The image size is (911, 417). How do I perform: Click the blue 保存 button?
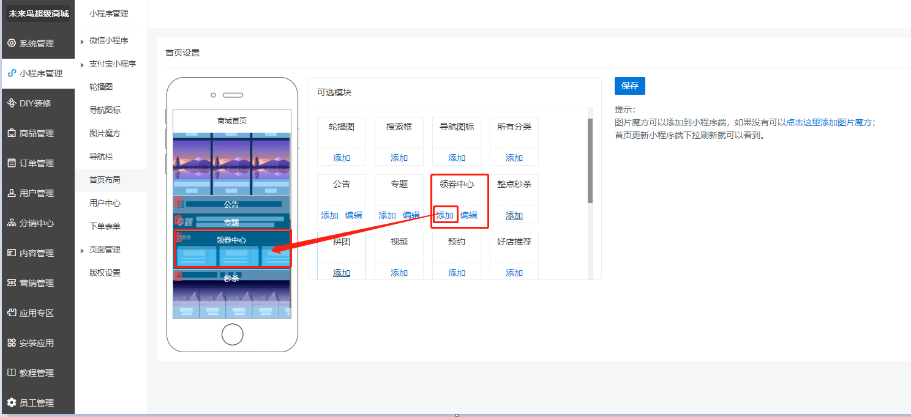point(629,86)
